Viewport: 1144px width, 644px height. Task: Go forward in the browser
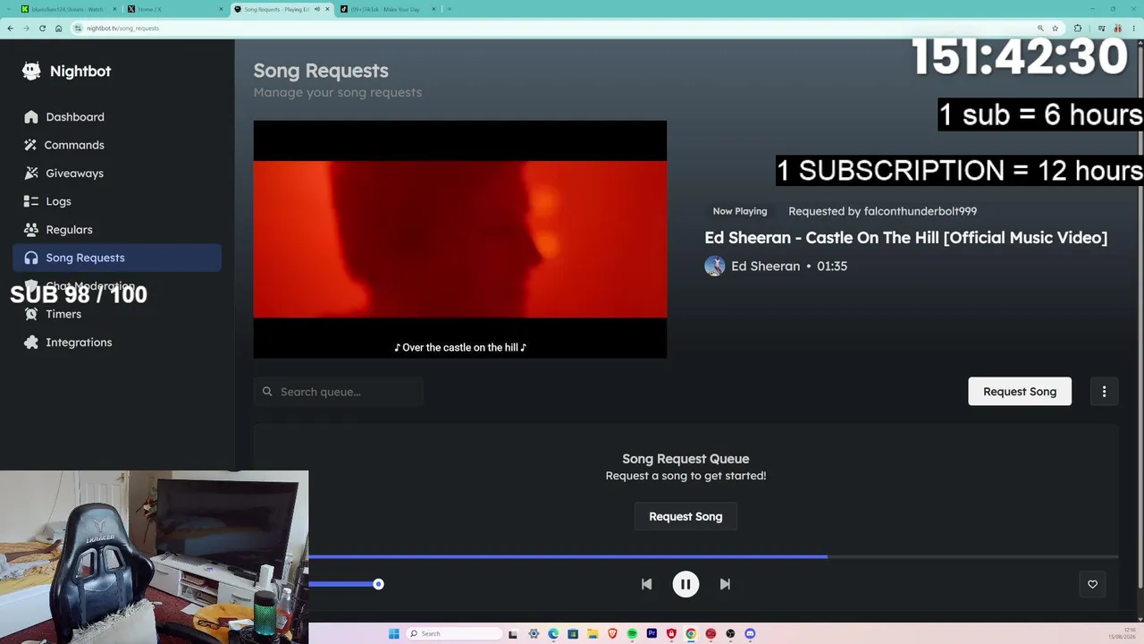point(26,28)
